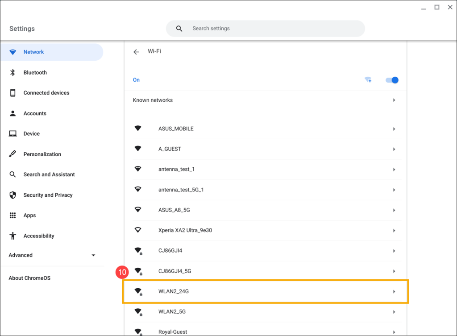Select the antenna_test_1 network name
This screenshot has height=336, width=457.
coord(176,169)
